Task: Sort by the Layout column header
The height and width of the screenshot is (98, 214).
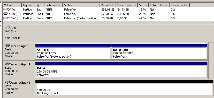Action: 28,5
